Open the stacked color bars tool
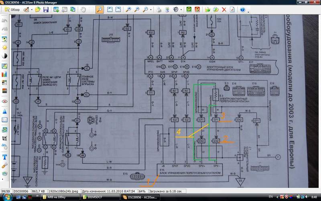This screenshot has height=201, width=321. pos(4,82)
